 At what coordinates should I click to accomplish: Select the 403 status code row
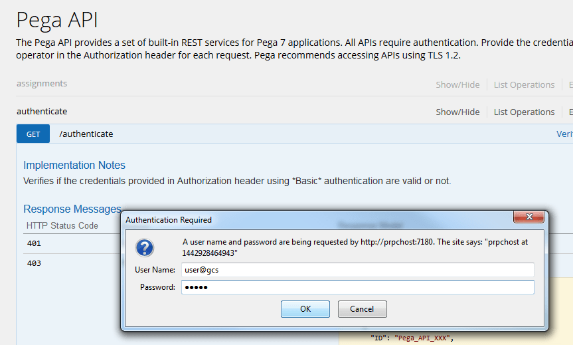34,263
